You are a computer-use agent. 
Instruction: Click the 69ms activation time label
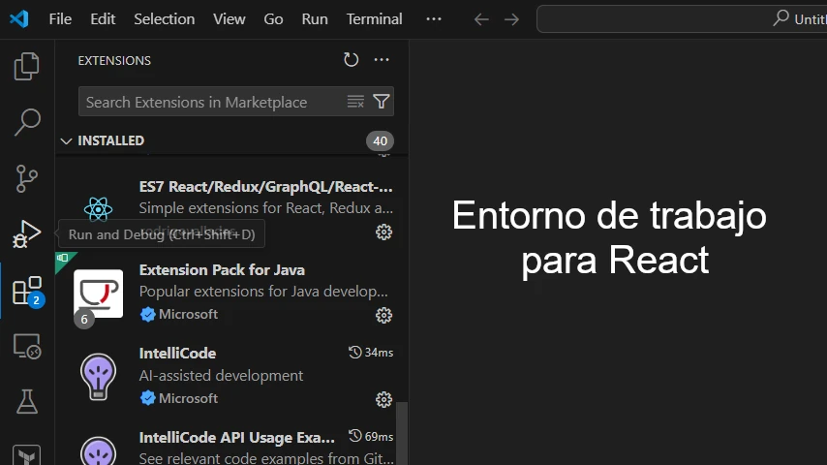371,437
